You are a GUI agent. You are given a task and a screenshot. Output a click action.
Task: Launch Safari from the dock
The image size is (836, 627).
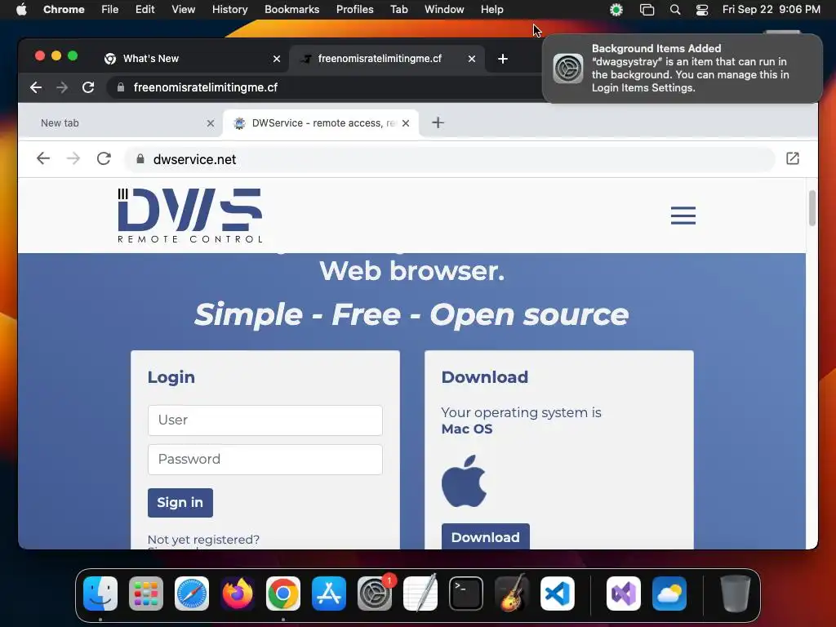tap(192, 594)
